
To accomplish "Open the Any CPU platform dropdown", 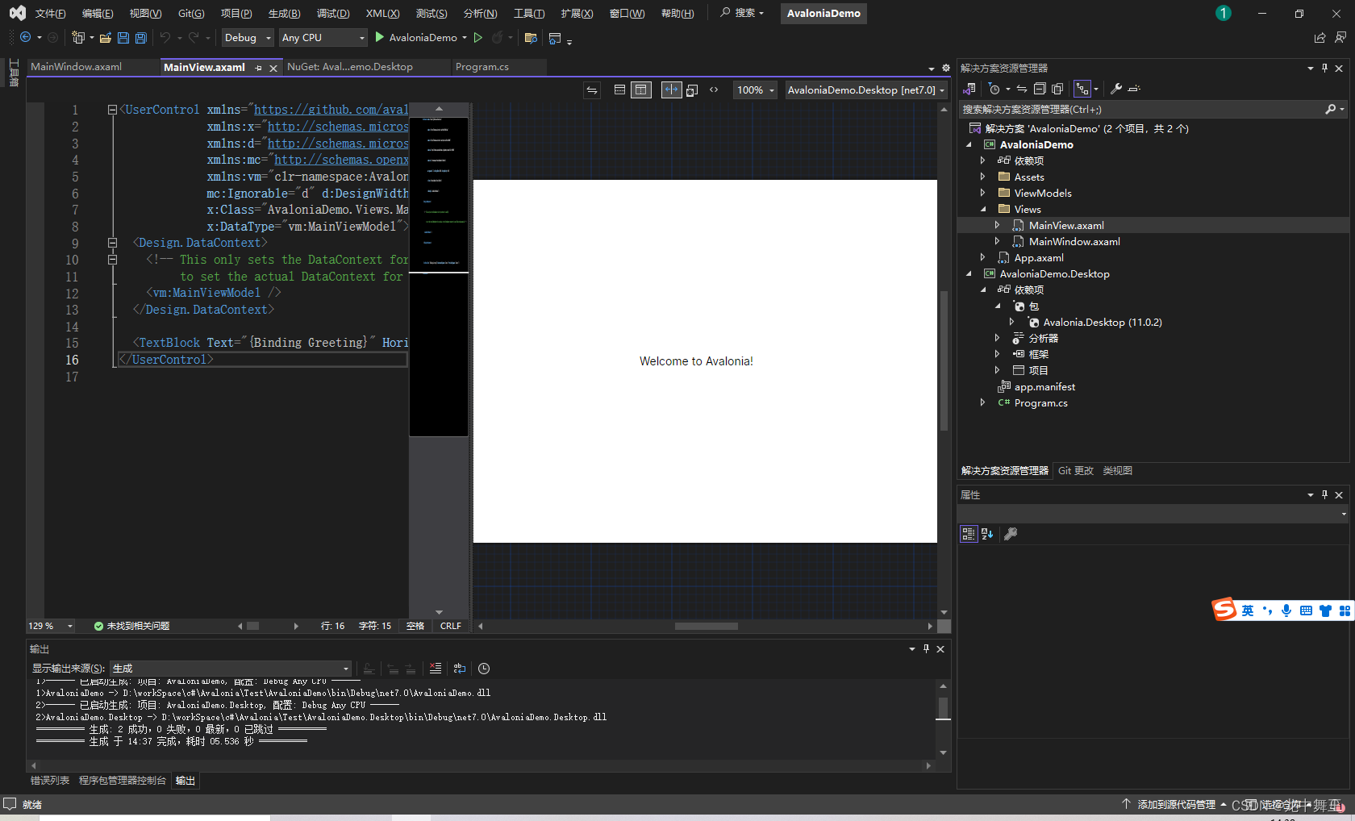I will 323,38.
